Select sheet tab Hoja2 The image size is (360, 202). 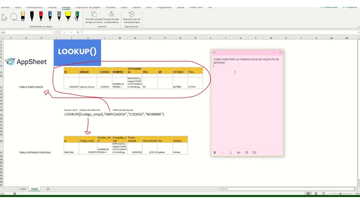pyautogui.click(x=35, y=189)
